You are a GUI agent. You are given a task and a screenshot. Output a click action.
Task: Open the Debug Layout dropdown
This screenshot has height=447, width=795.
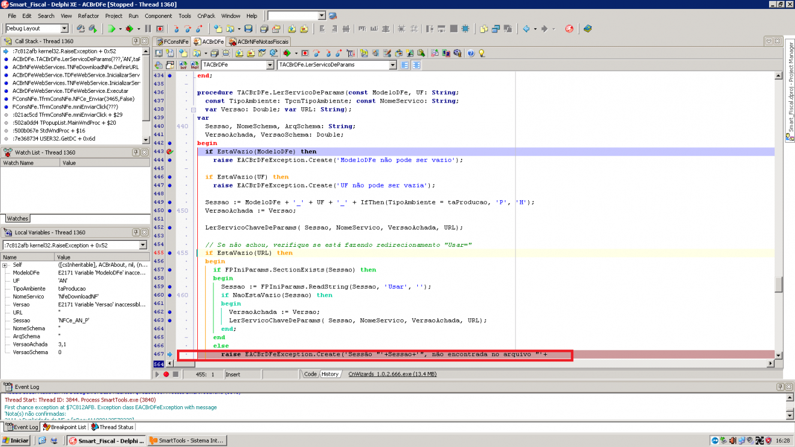coord(64,28)
